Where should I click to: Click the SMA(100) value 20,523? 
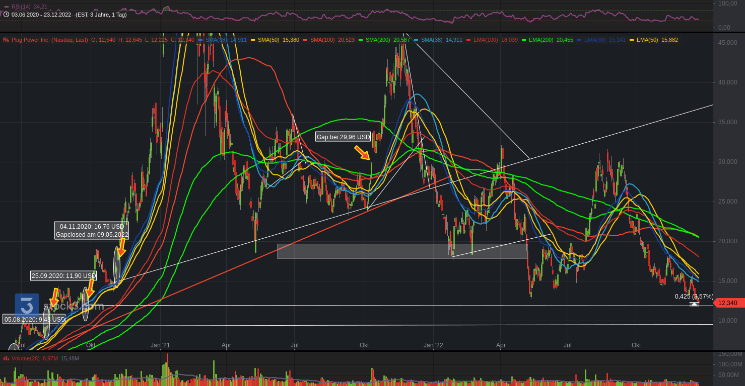coord(346,40)
